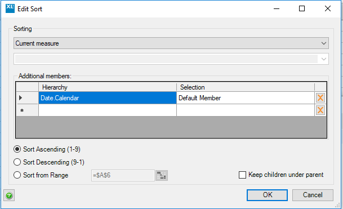Click the Cancel button
Viewport: 343px width, 209px height.
pos(313,195)
